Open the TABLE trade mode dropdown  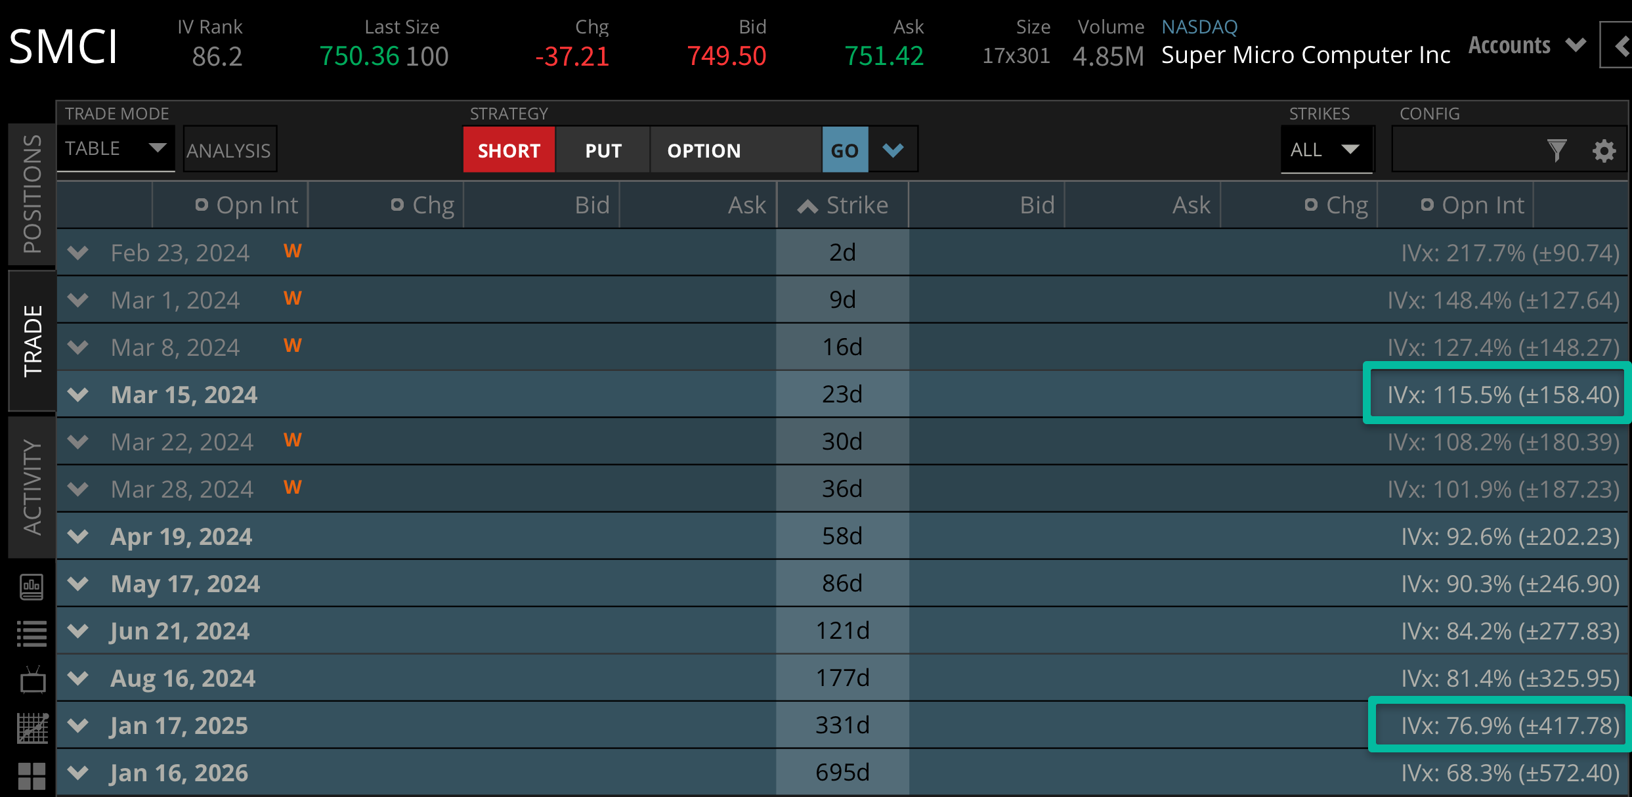pos(116,148)
